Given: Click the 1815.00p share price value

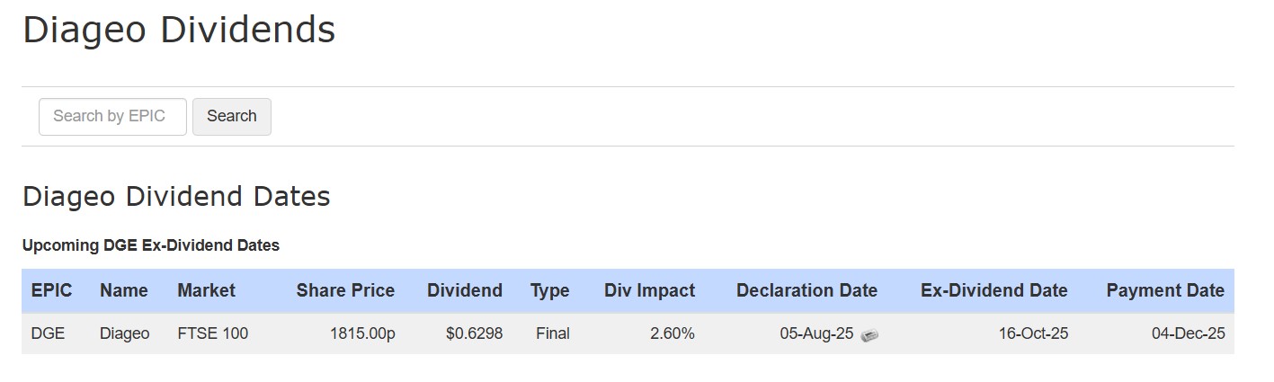Looking at the screenshot, I should coord(362,333).
